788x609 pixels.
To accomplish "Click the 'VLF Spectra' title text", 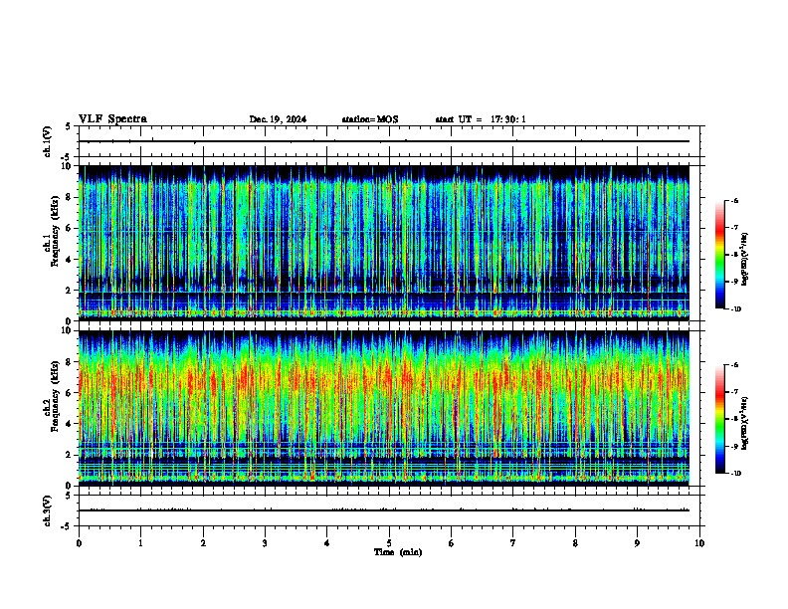I will tap(112, 119).
